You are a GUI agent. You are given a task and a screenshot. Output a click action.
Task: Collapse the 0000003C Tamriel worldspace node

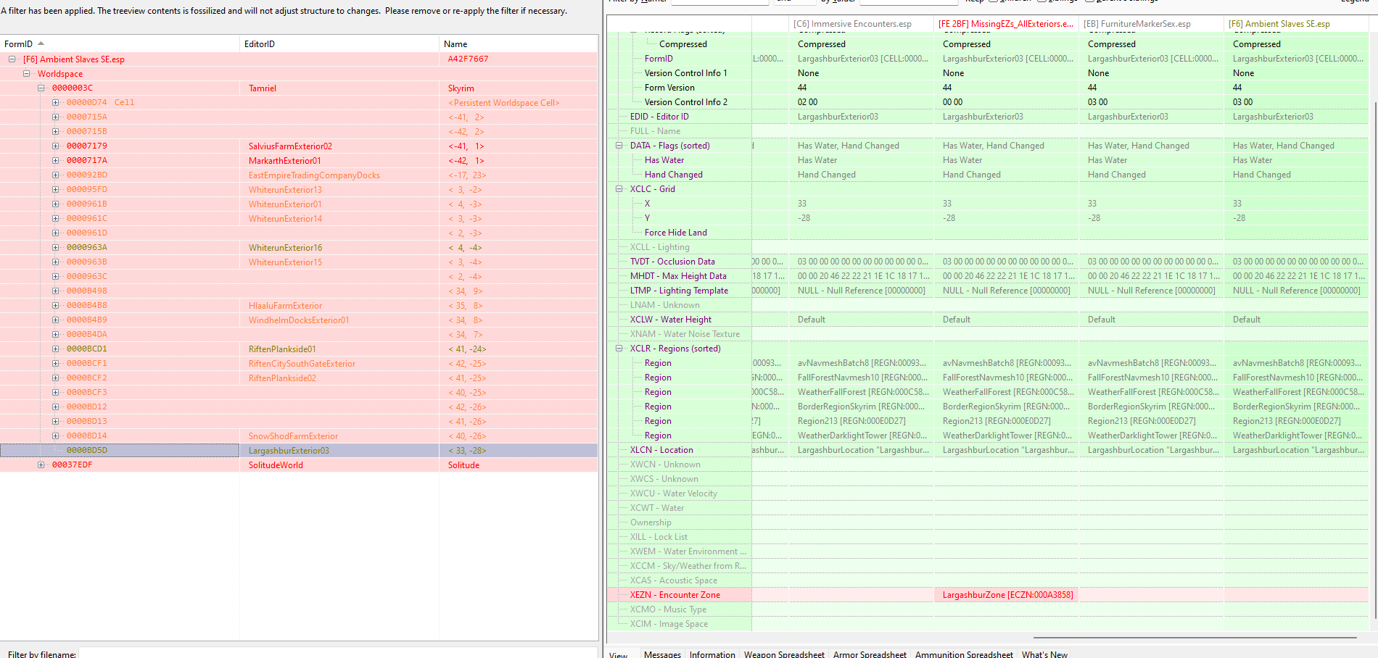(41, 88)
